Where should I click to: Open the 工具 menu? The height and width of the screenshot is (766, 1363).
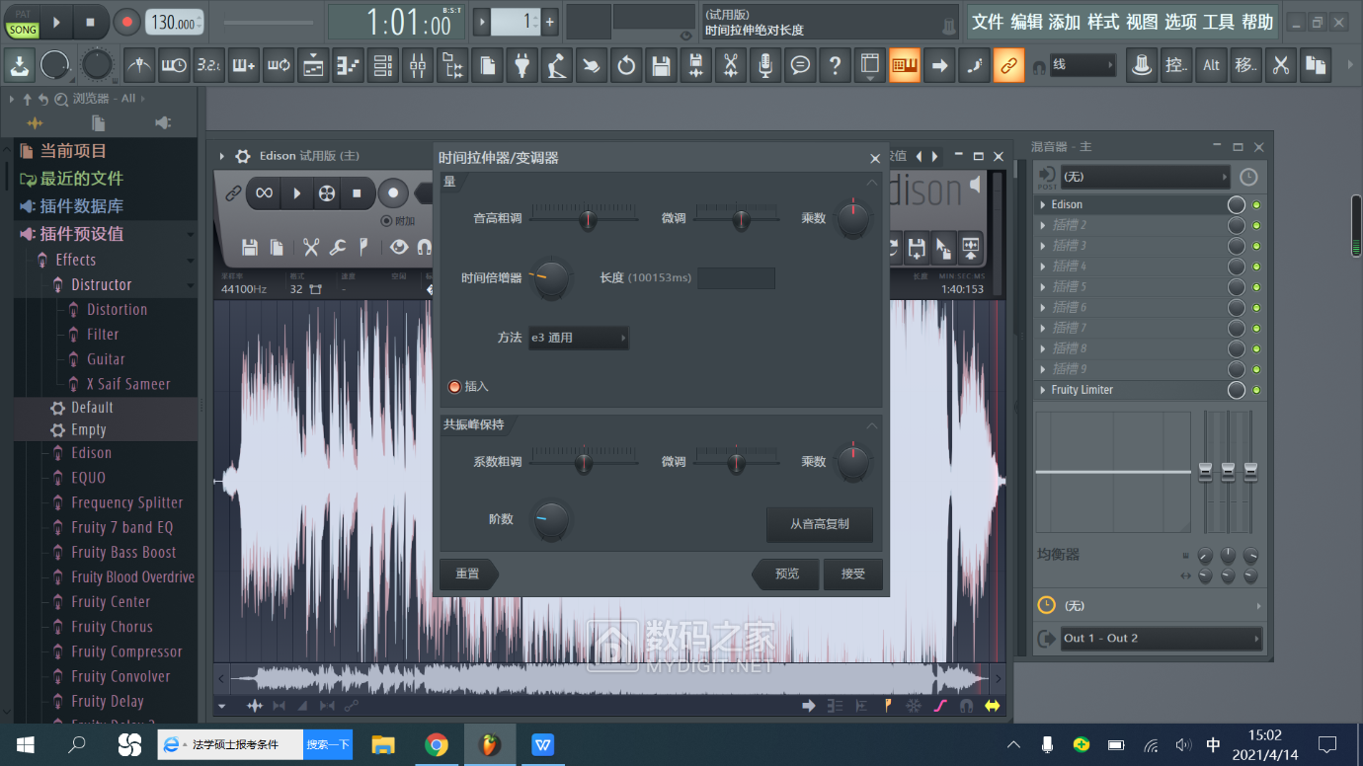pos(1219,22)
